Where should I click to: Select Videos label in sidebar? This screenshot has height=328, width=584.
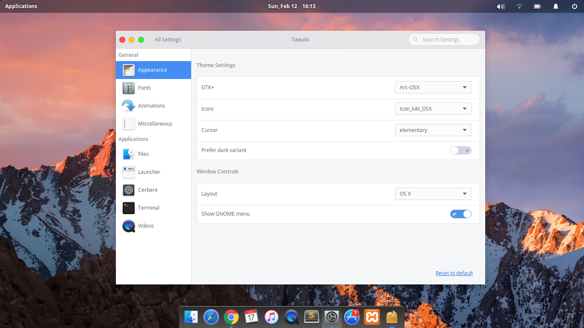(x=146, y=226)
